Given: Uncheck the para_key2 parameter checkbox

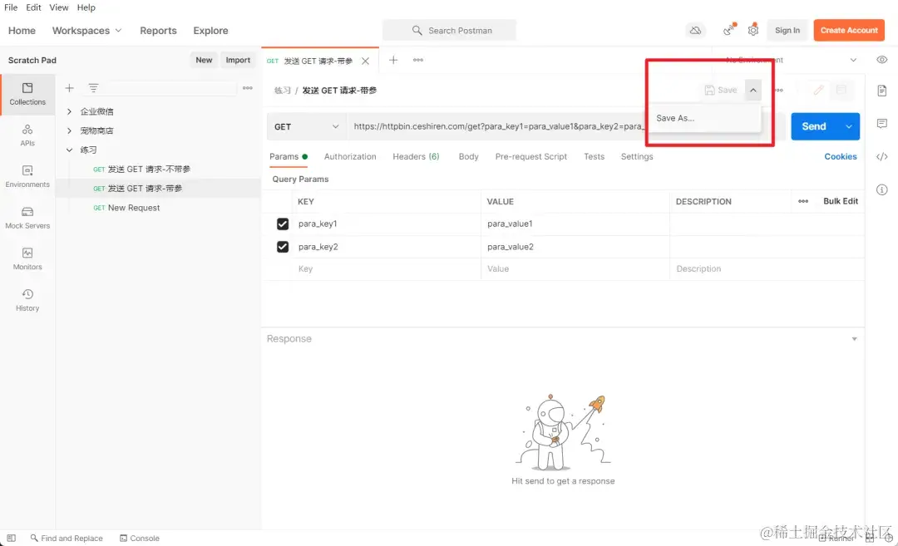Looking at the screenshot, I should pos(283,247).
